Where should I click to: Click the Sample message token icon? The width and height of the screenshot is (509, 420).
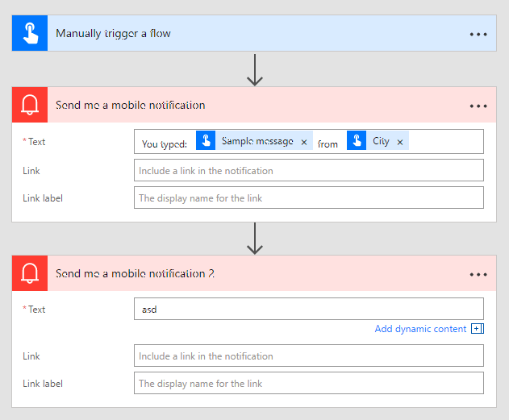206,141
